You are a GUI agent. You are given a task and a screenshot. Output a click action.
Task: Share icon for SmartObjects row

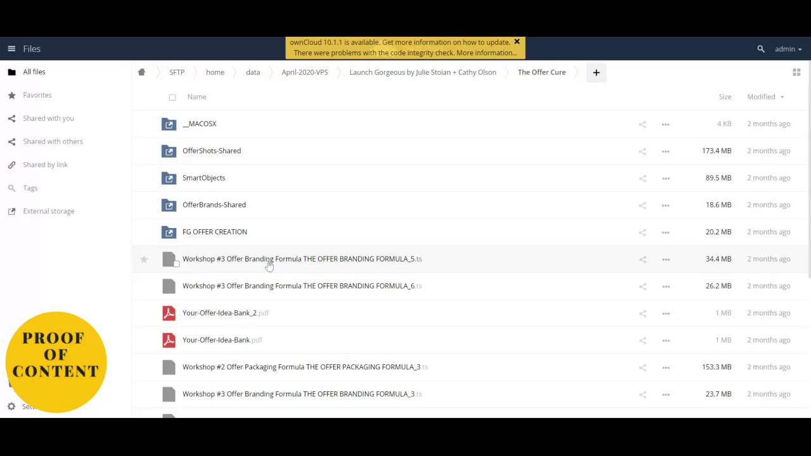coord(642,179)
